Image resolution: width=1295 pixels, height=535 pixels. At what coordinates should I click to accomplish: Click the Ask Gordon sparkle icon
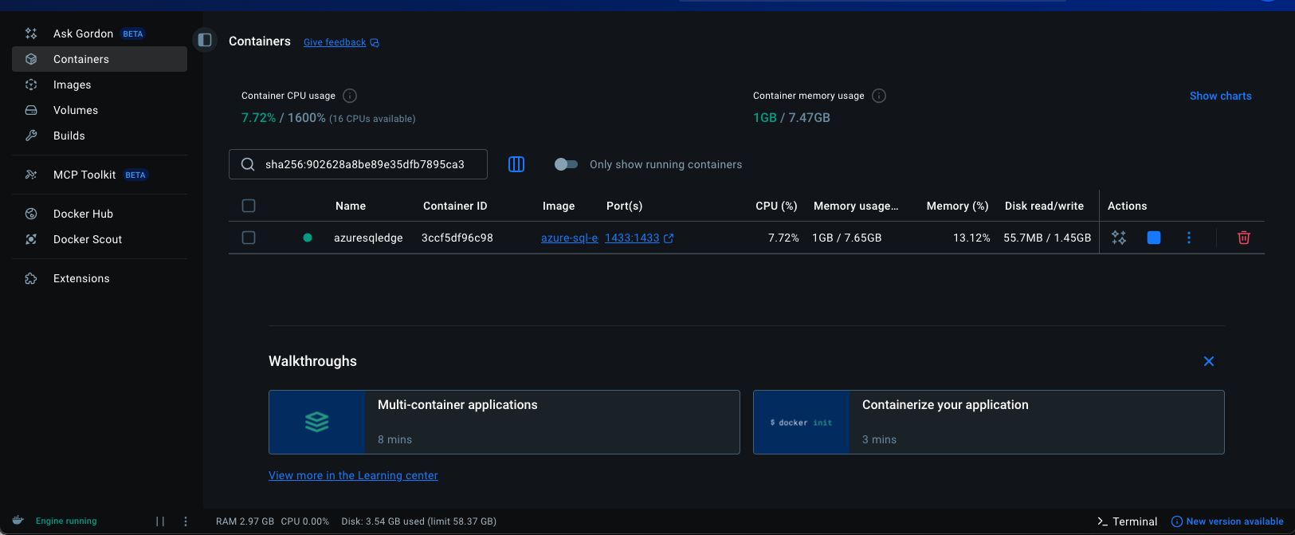pyautogui.click(x=31, y=33)
